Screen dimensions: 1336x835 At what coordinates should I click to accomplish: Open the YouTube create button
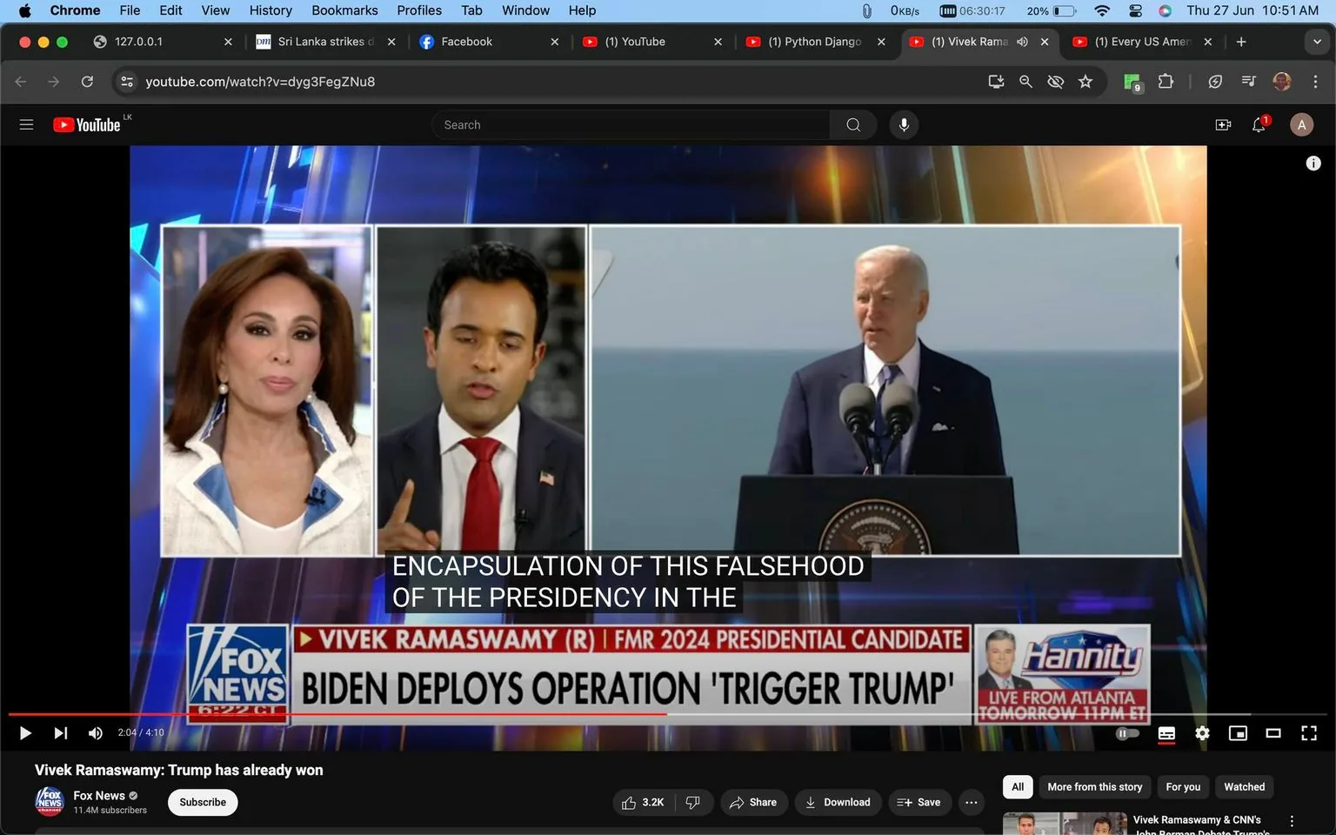tap(1223, 124)
